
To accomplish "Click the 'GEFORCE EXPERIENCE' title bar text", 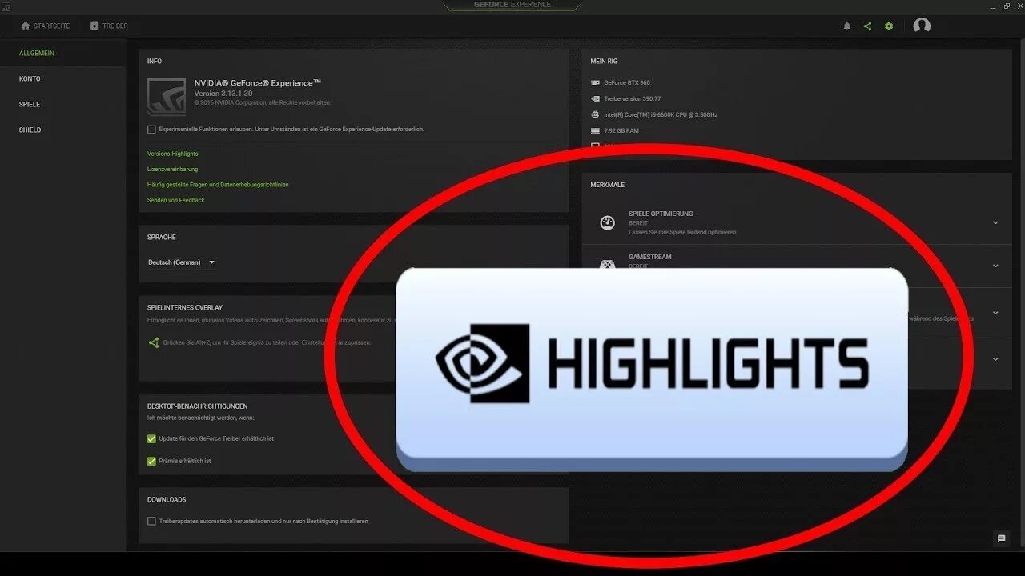I will [512, 5].
